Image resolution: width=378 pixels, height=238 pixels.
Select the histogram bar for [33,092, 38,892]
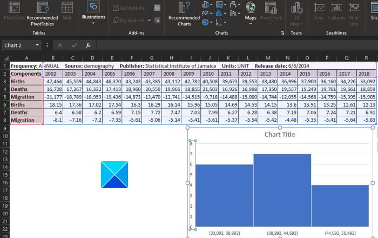pyautogui.click(x=224, y=195)
